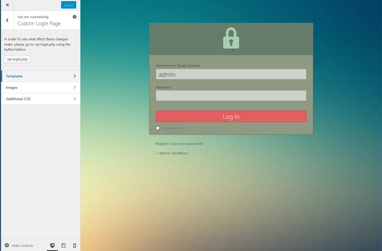Open the help question mark icon
This screenshot has width=382, height=251.
coord(74,17)
